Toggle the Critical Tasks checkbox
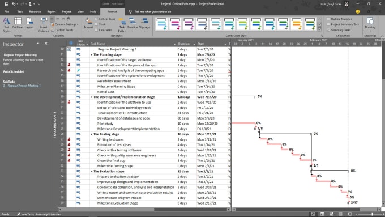Screen dimensions: 385x217 coord(96,19)
